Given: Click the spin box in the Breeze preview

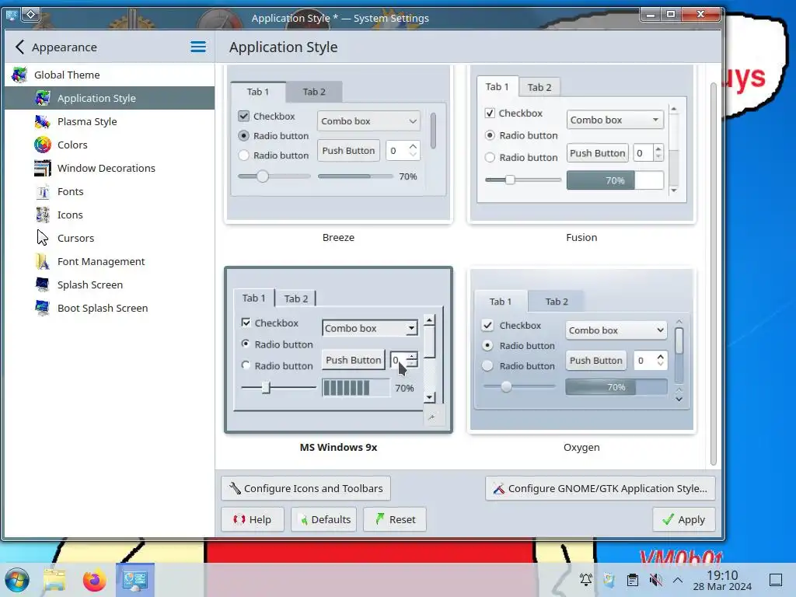Looking at the screenshot, I should [403, 151].
